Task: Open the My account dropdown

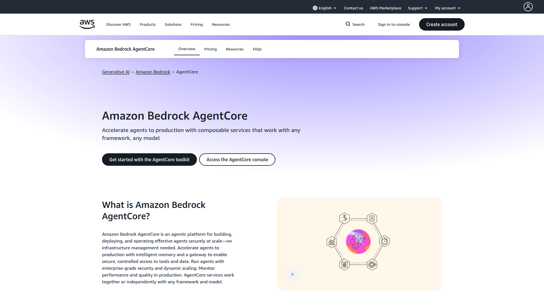Action: (447, 8)
